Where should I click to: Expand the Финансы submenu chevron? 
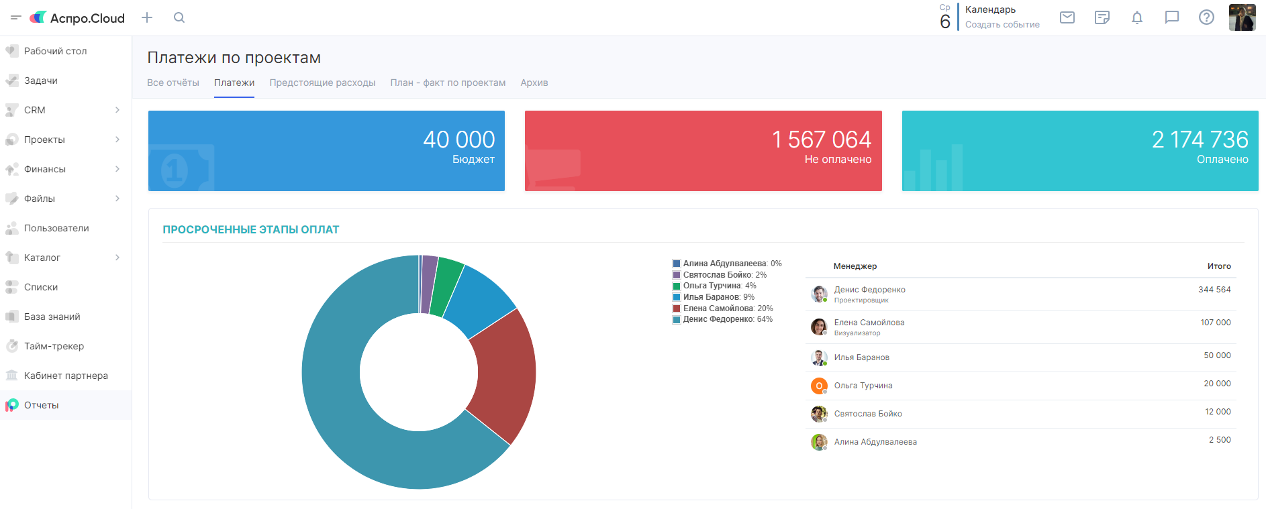(x=117, y=169)
